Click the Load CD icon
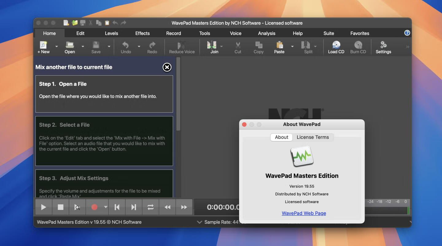The height and width of the screenshot is (246, 442). point(336,45)
